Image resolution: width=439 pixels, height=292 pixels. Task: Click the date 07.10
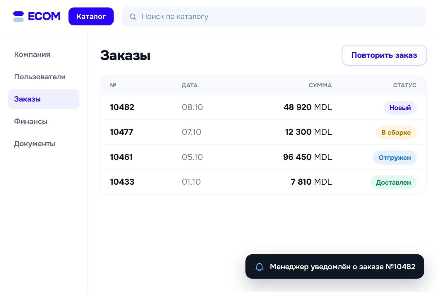point(191,132)
